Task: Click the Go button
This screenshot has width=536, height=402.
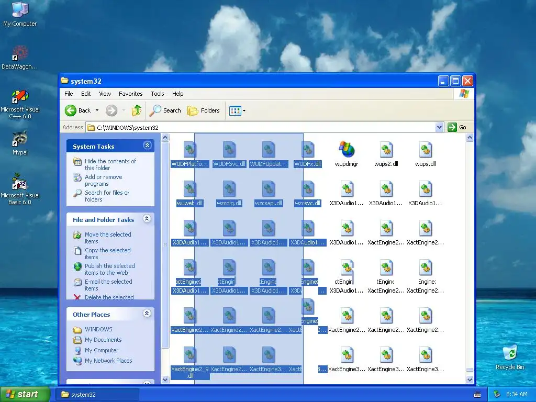Action: click(457, 127)
